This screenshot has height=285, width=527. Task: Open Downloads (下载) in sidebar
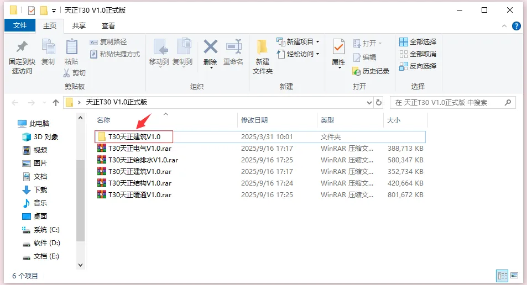[35, 190]
